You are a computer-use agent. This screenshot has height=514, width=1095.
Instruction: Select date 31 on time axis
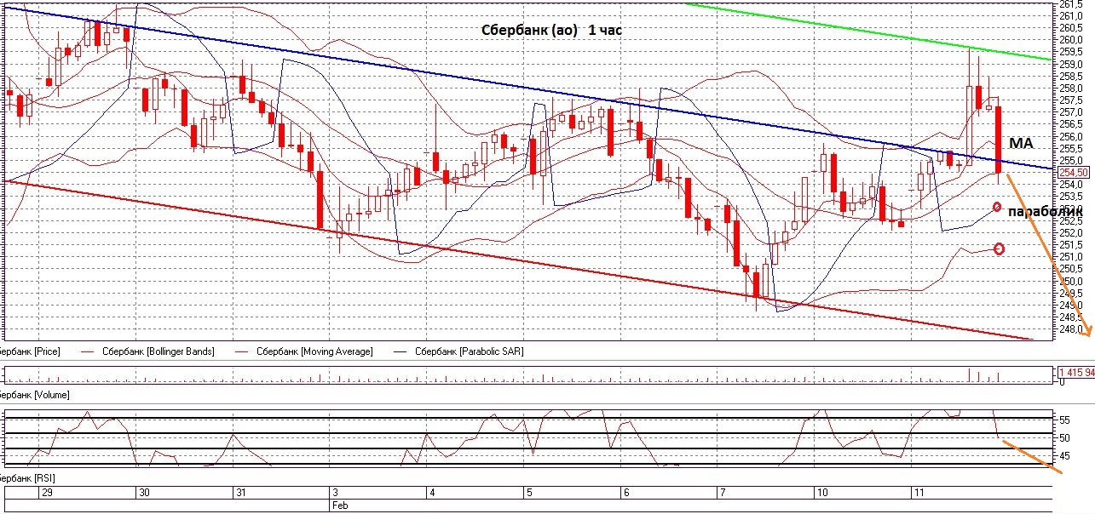tap(241, 493)
